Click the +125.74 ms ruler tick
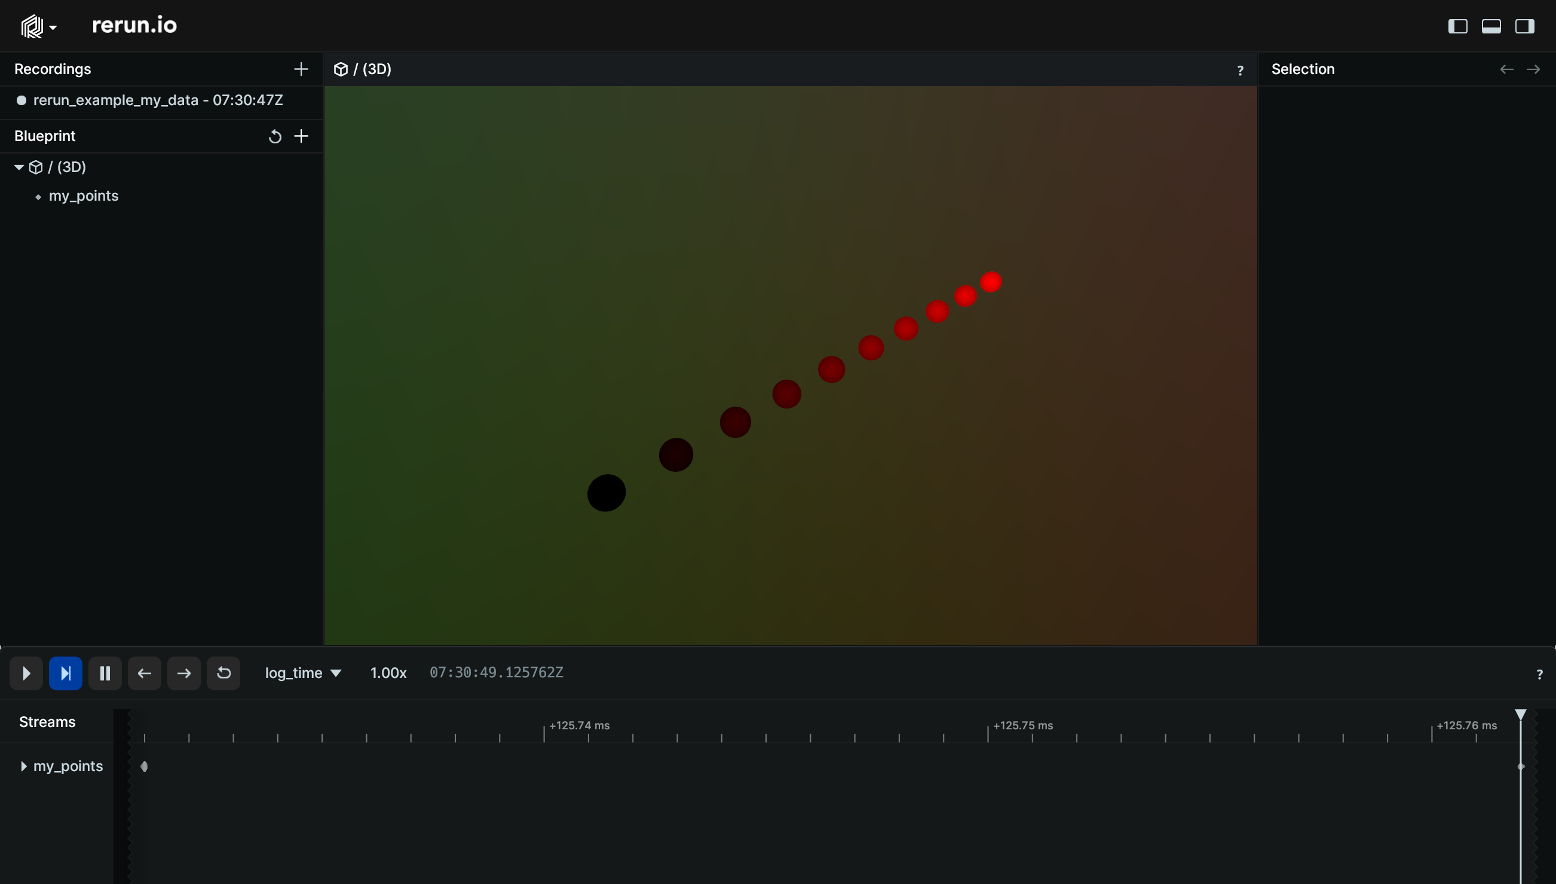The height and width of the screenshot is (884, 1556). click(579, 726)
